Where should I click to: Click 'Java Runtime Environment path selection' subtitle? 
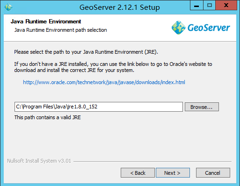point(60,30)
